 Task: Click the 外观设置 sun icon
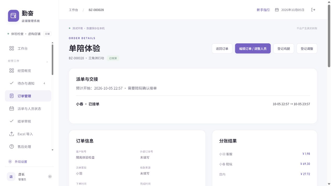coord(10,161)
